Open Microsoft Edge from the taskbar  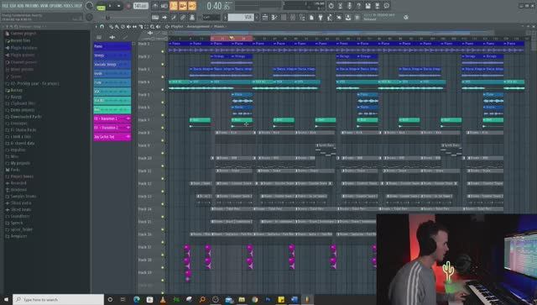137,299
